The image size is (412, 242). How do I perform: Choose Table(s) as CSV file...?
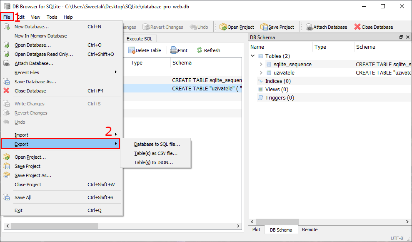pos(156,153)
